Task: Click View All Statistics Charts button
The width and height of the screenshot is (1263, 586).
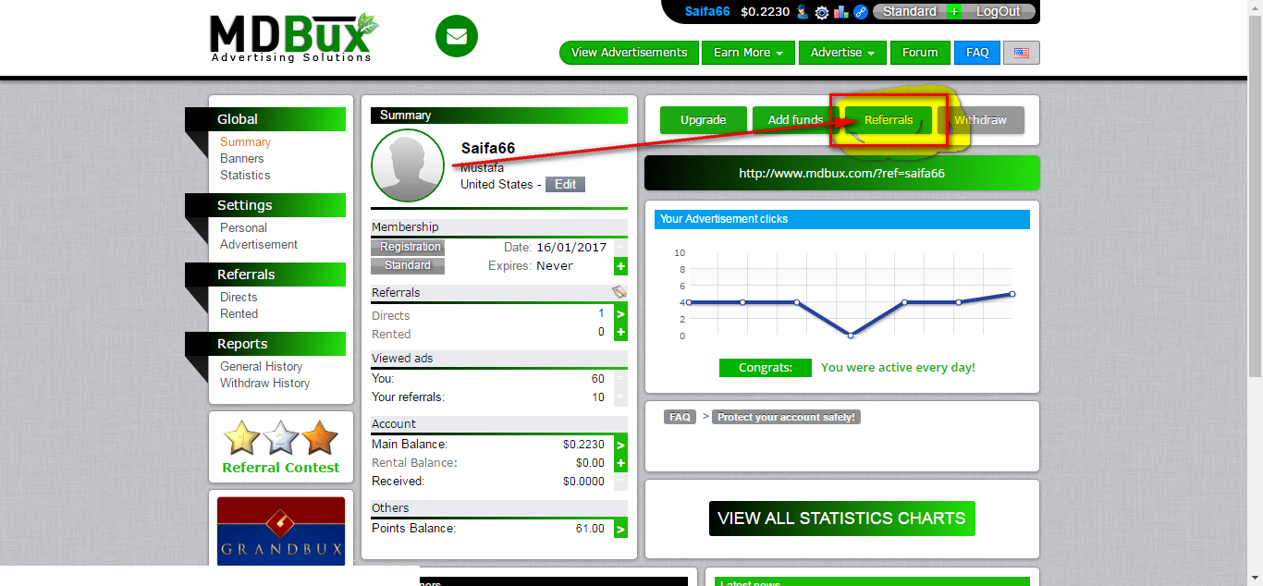Action: point(841,519)
